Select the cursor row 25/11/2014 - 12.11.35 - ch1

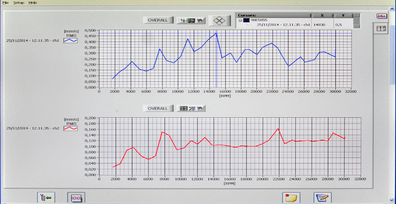[283, 25]
